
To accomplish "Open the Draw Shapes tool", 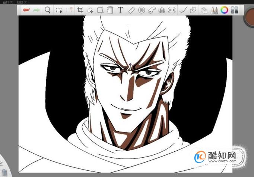I will (x=193, y=10).
